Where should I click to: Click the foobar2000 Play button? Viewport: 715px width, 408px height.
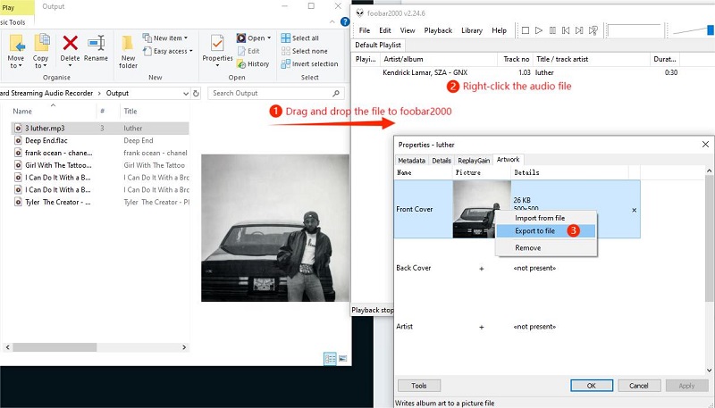(x=539, y=30)
